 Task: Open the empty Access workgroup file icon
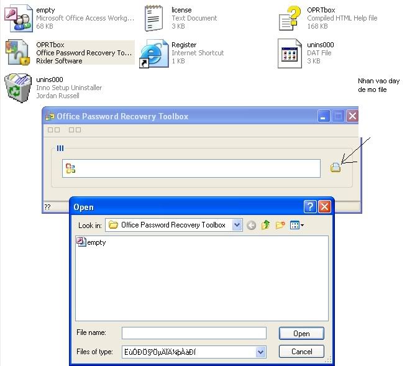18,18
